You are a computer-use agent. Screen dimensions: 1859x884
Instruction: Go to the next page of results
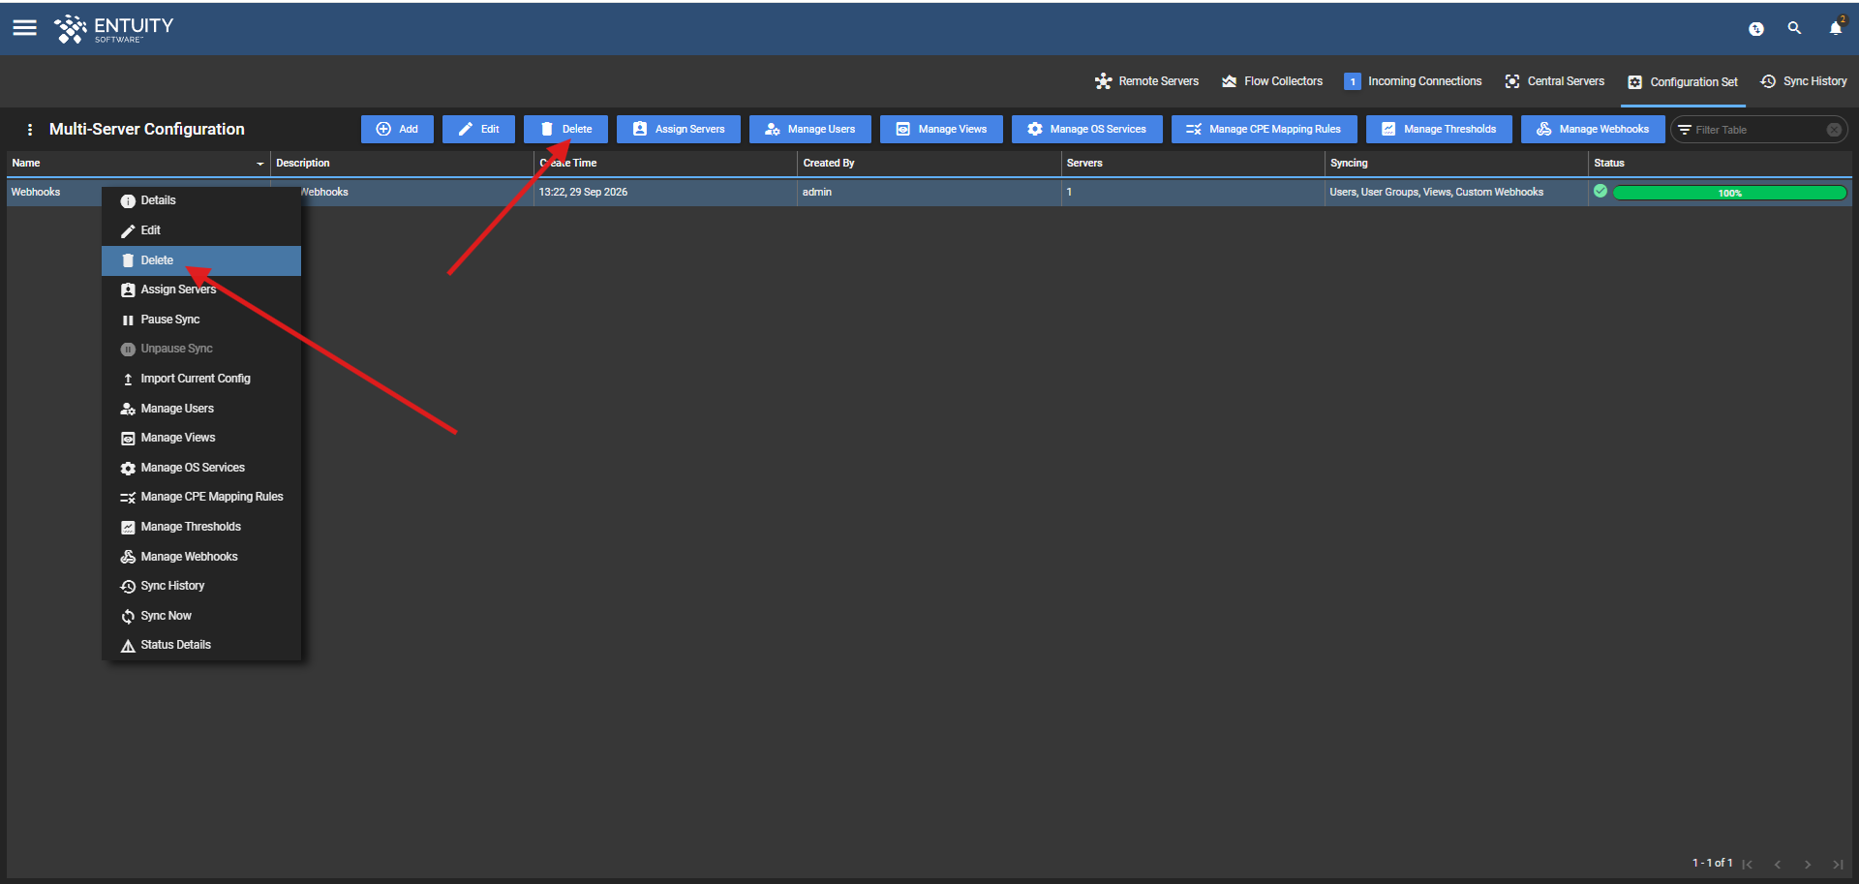click(1808, 865)
